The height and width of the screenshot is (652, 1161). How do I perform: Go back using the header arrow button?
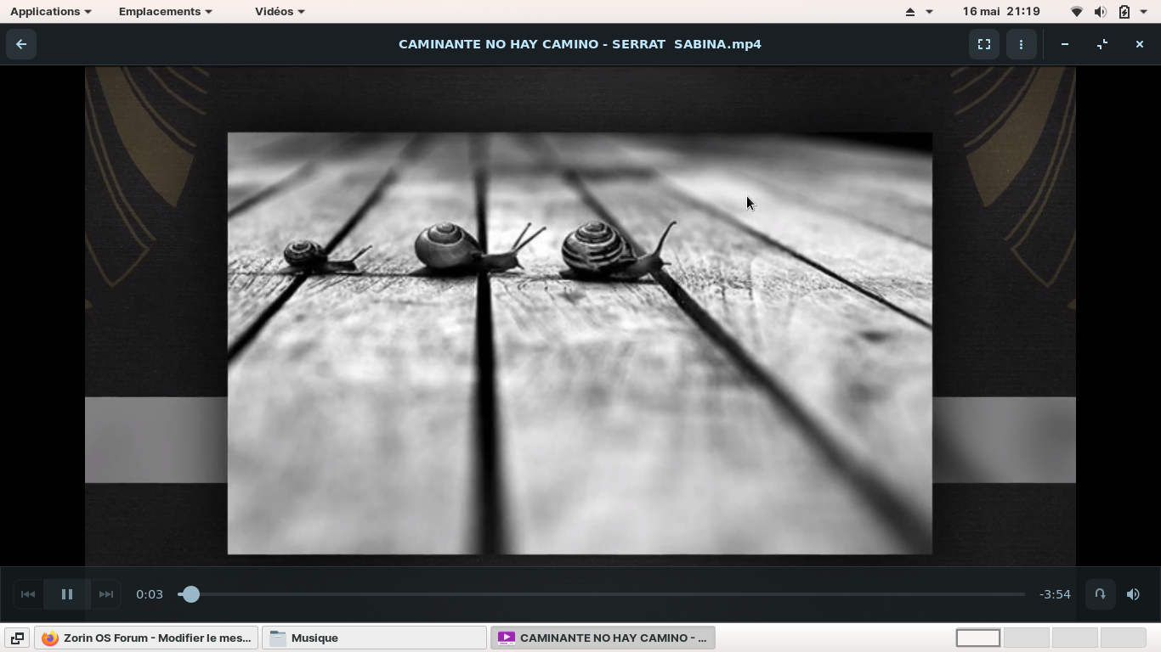(21, 44)
